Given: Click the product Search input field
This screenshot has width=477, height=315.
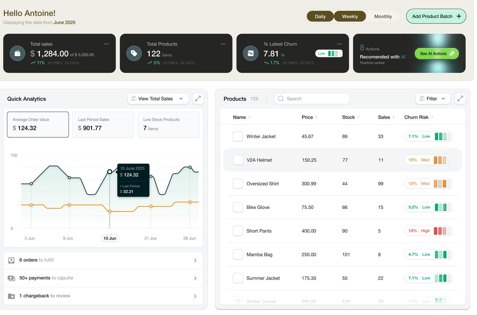Looking at the screenshot, I should coord(312,99).
